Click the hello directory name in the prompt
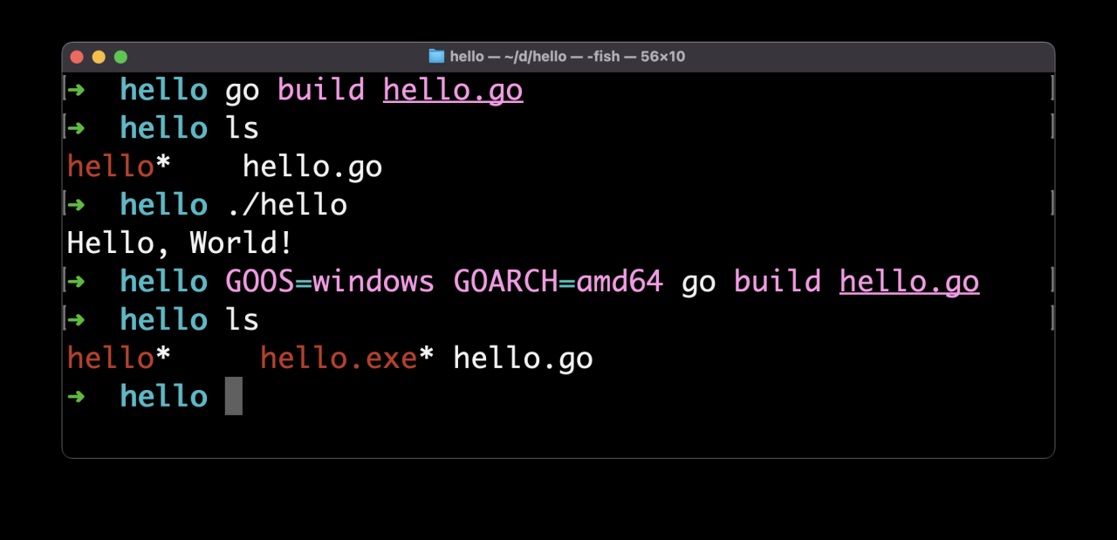The width and height of the screenshot is (1117, 540). (x=163, y=89)
